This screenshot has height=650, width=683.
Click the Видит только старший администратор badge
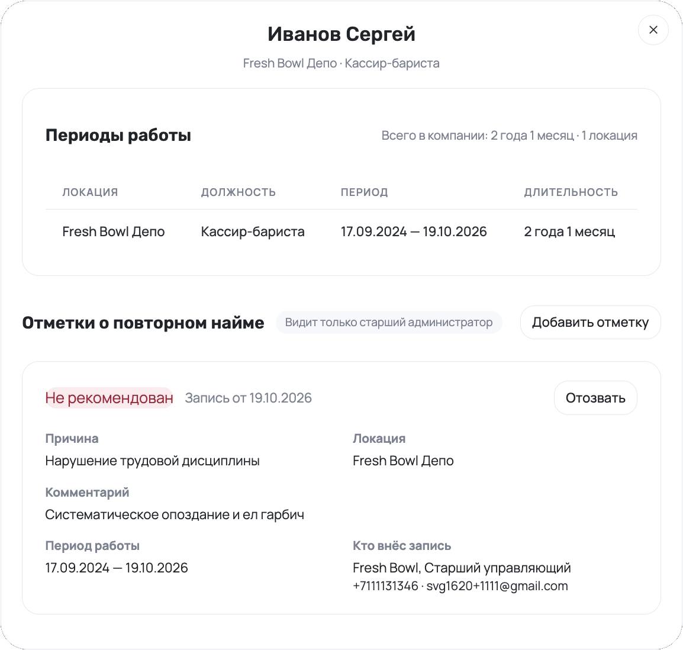(x=389, y=323)
